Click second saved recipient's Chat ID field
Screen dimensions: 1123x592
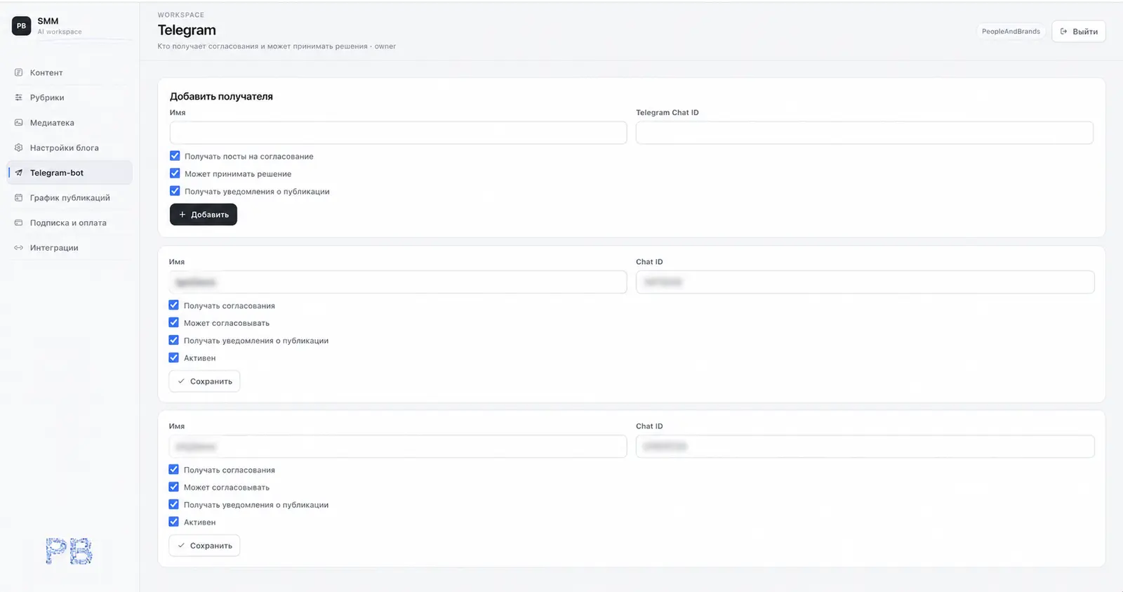coord(865,447)
